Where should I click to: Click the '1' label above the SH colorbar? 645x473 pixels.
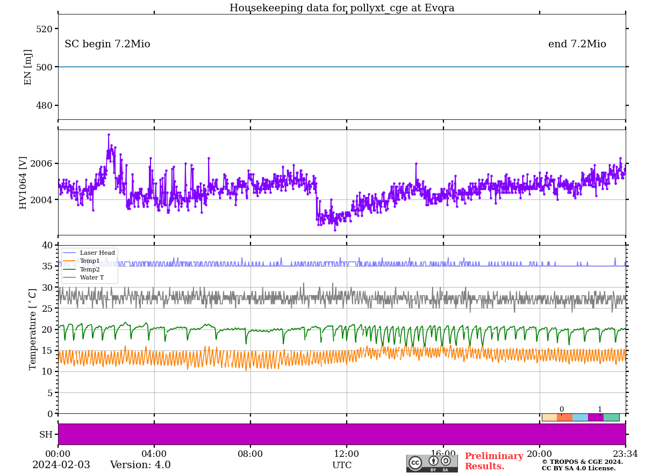coord(600,409)
